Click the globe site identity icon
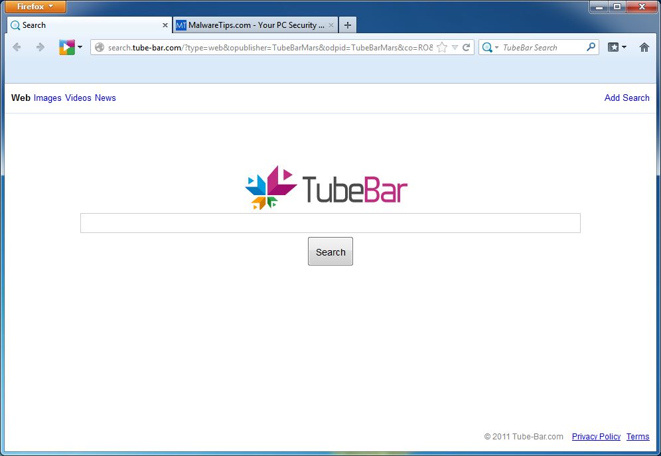Viewport: 661px width, 456px height. point(100,47)
